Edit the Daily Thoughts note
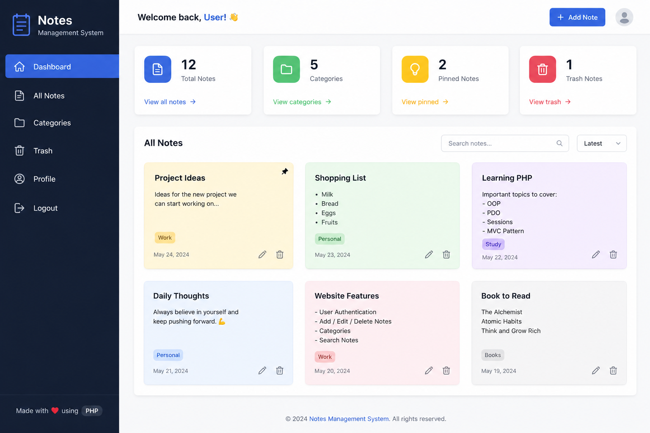650x433 pixels. tap(262, 370)
